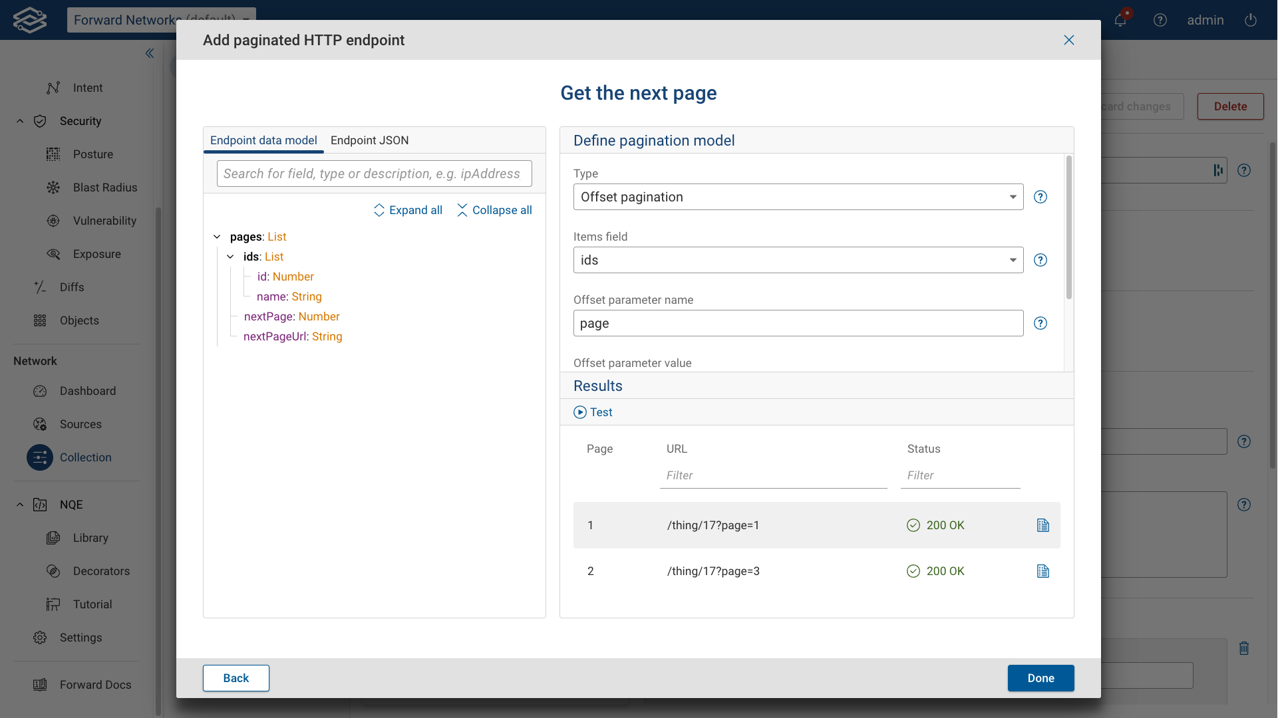Click Done to finish the endpoint setup

pos(1040,678)
